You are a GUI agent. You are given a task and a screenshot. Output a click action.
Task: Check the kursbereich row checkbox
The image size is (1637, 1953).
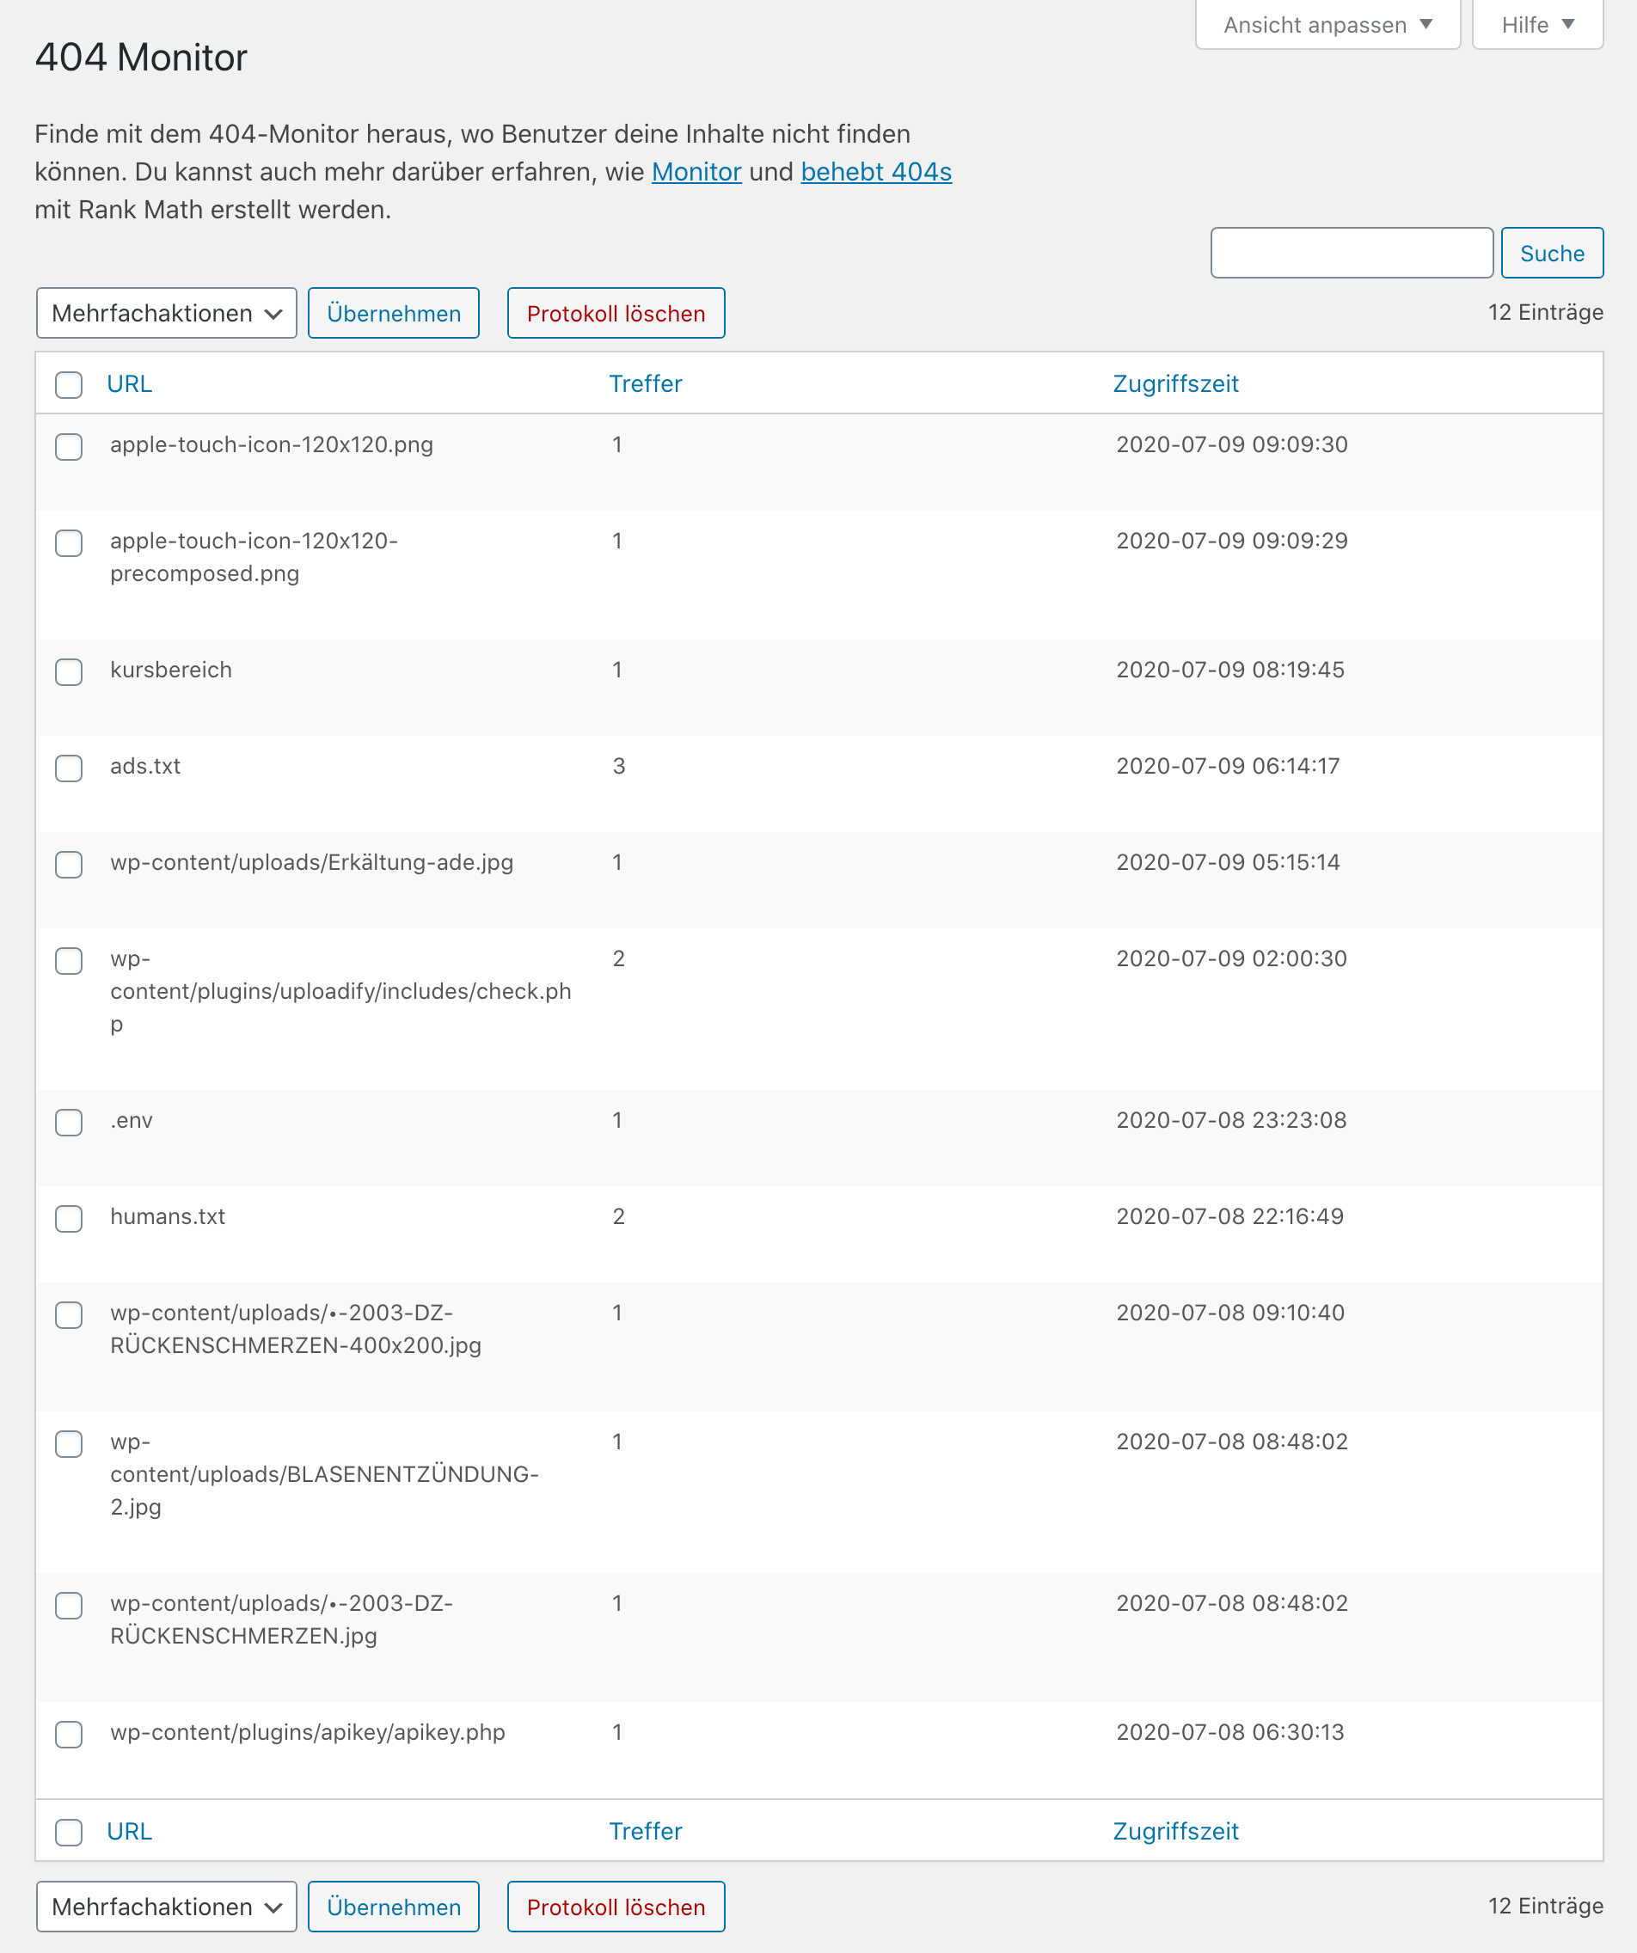click(69, 671)
